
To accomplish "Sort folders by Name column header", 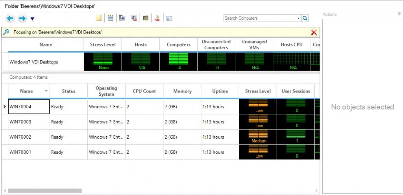I will (46, 45).
